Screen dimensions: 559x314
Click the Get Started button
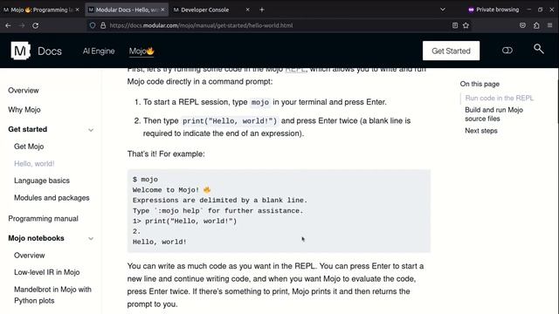(451, 51)
